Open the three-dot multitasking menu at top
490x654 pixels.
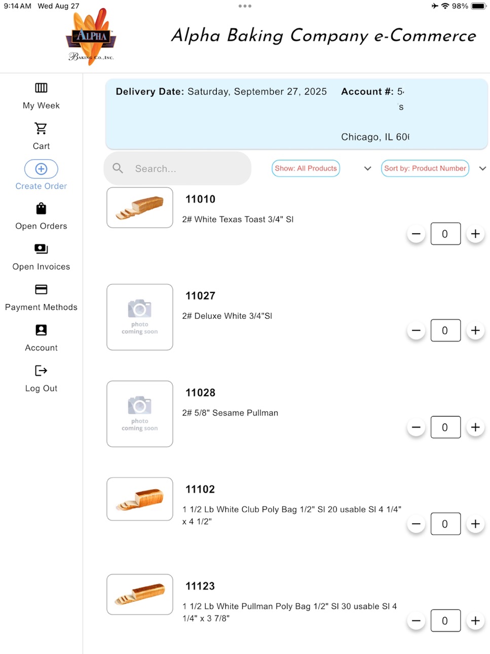245,6
